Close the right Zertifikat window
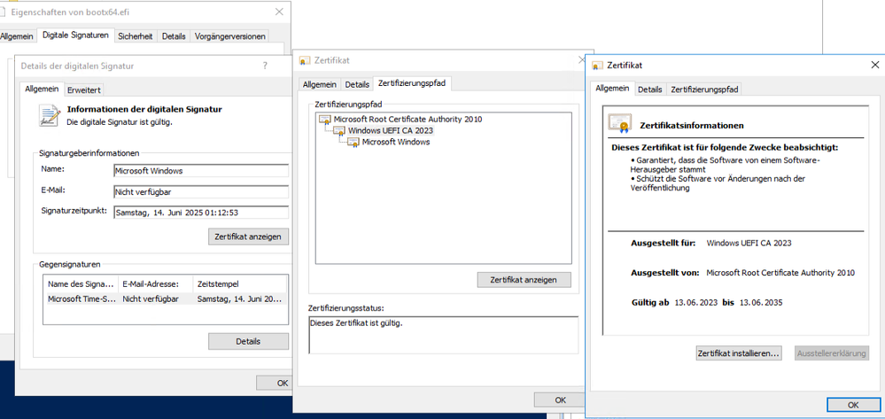 click(874, 65)
